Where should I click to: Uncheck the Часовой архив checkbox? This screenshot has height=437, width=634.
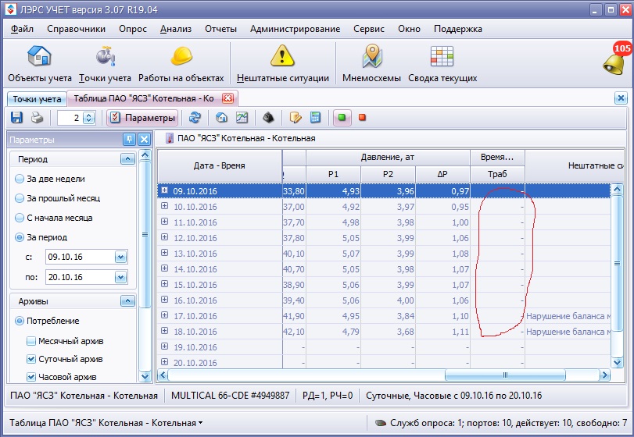(x=31, y=377)
